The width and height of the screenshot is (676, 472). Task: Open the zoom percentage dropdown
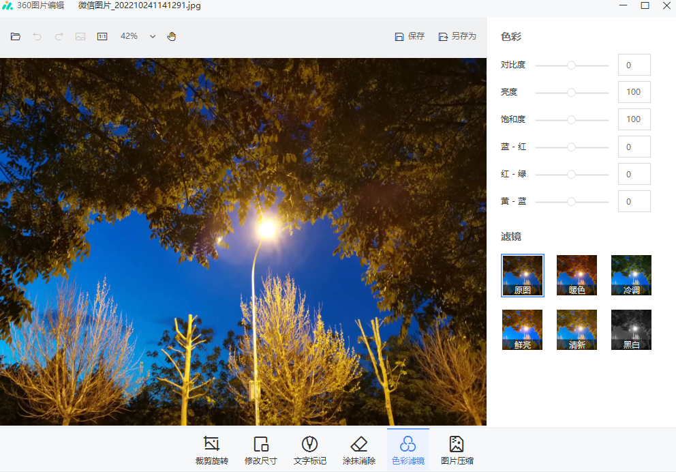[x=152, y=36]
